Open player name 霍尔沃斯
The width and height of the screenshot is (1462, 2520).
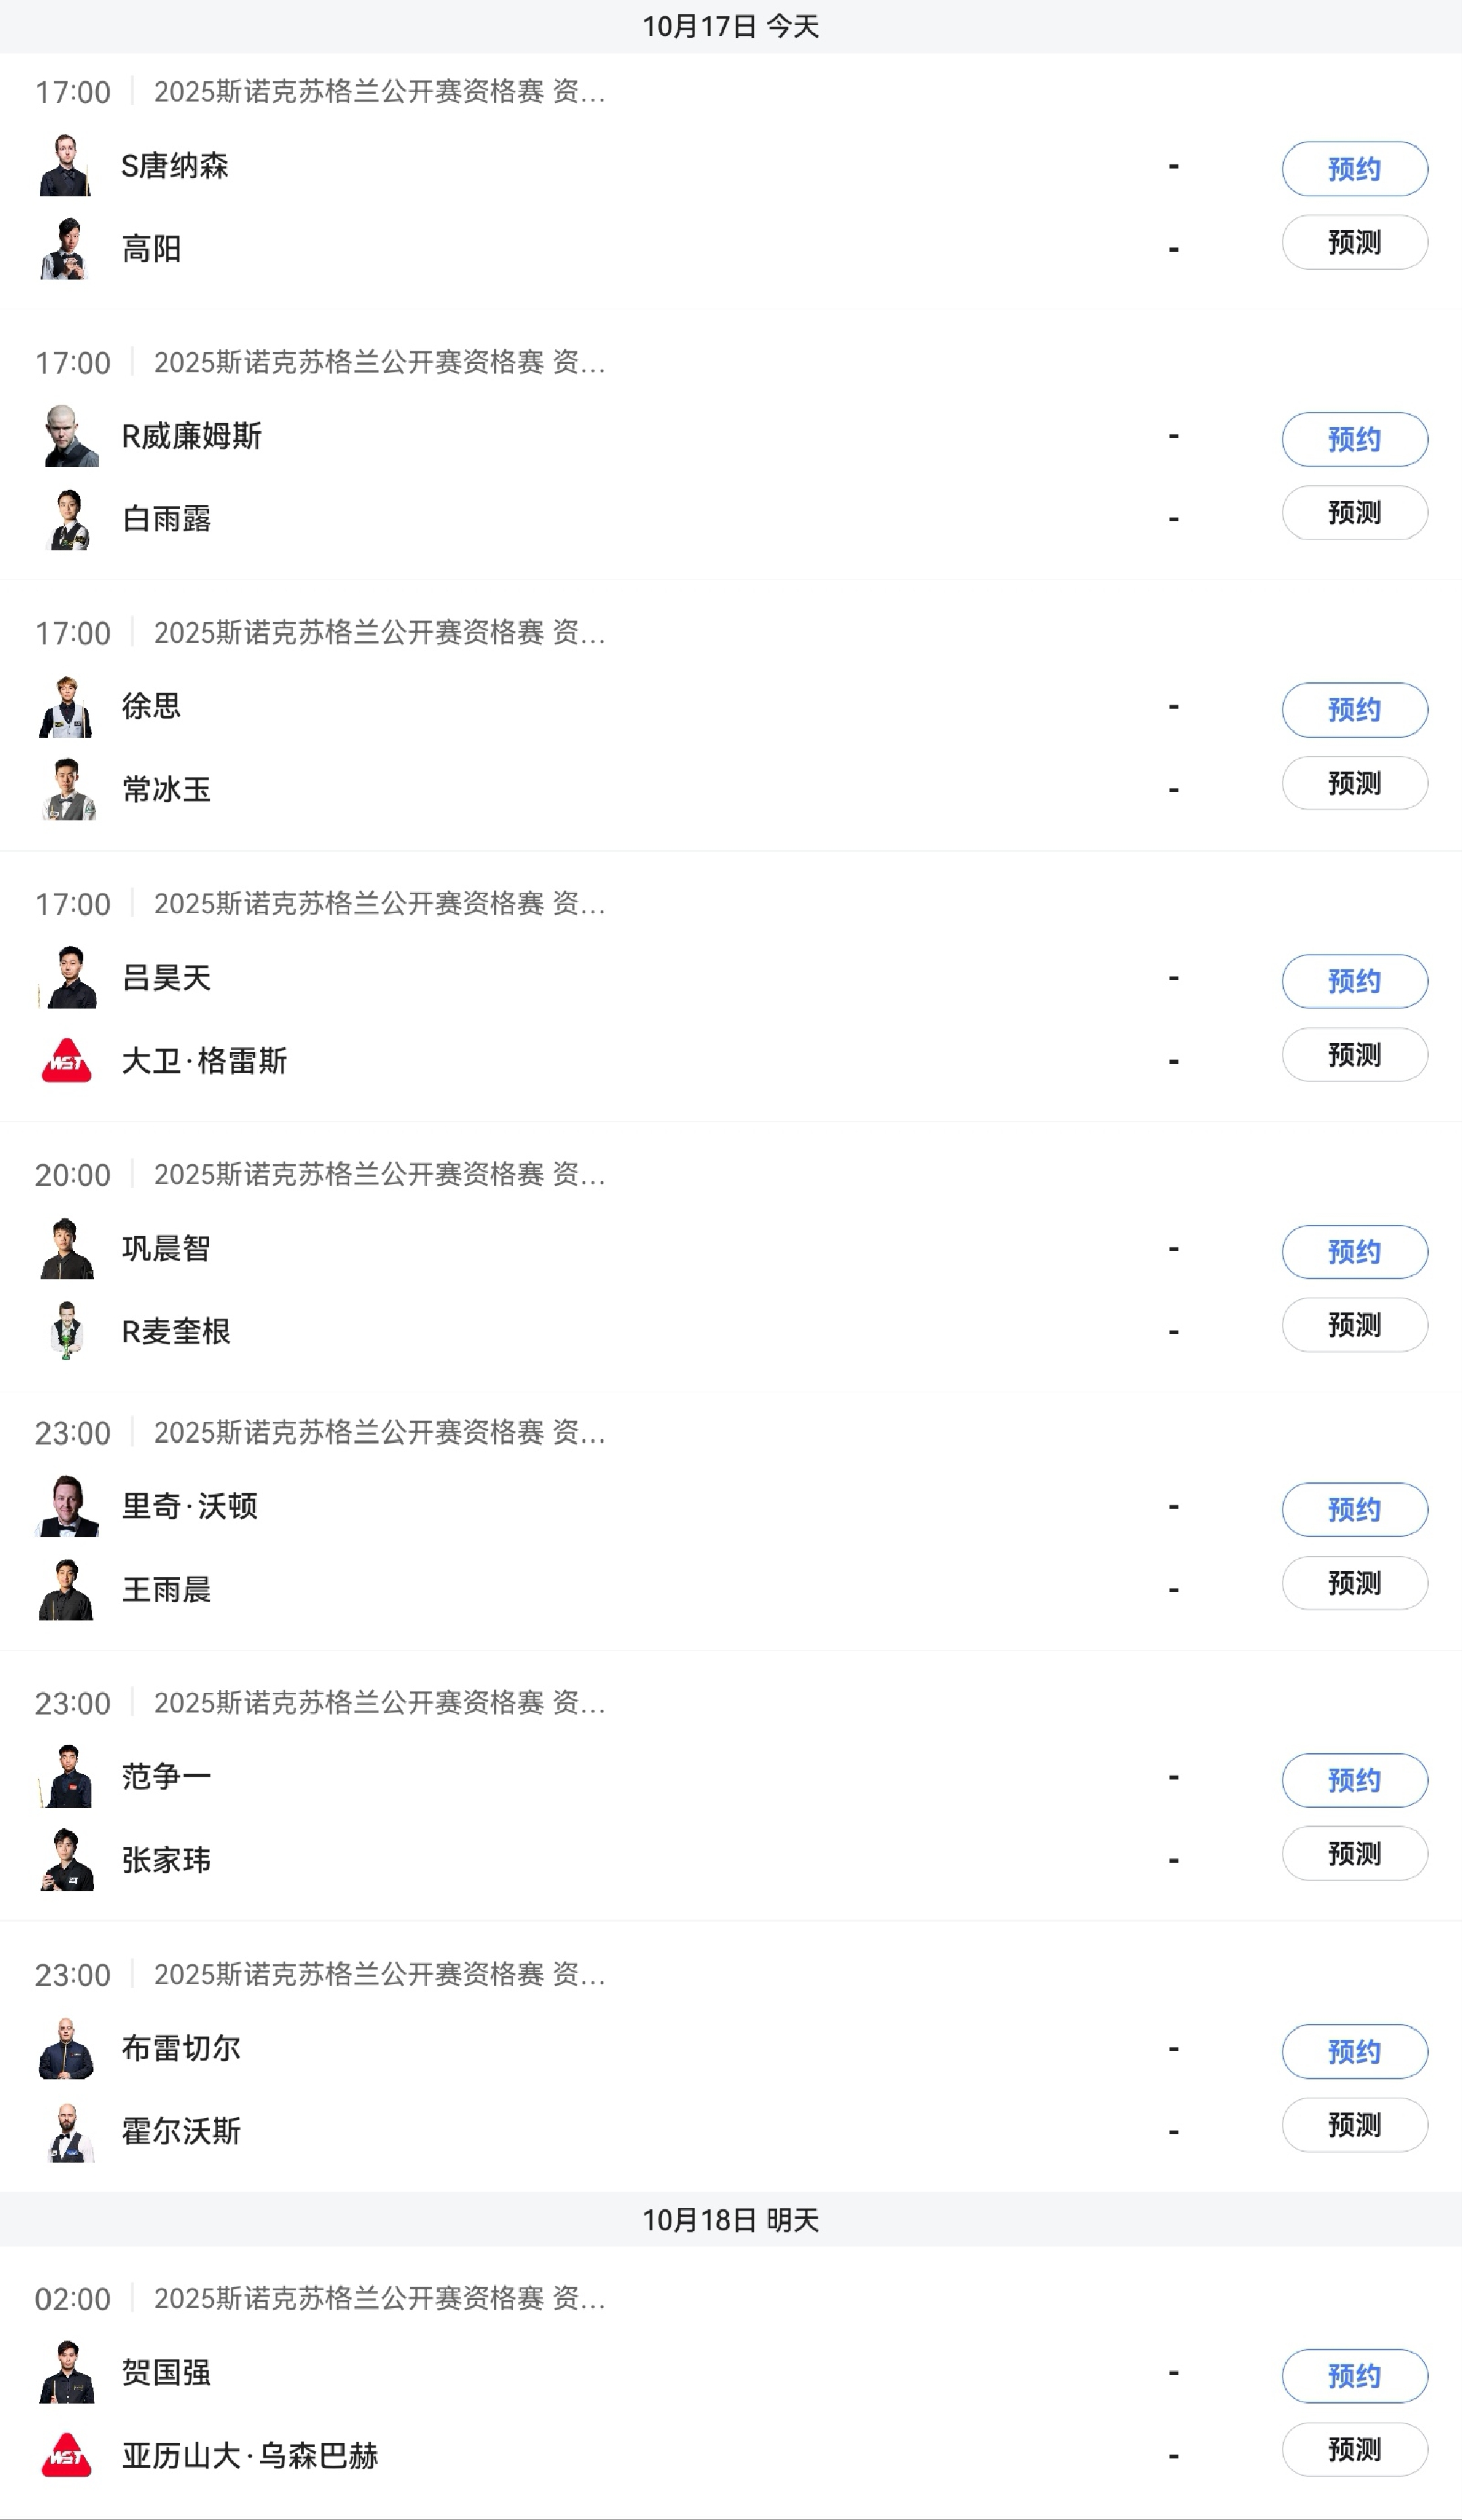(181, 2131)
